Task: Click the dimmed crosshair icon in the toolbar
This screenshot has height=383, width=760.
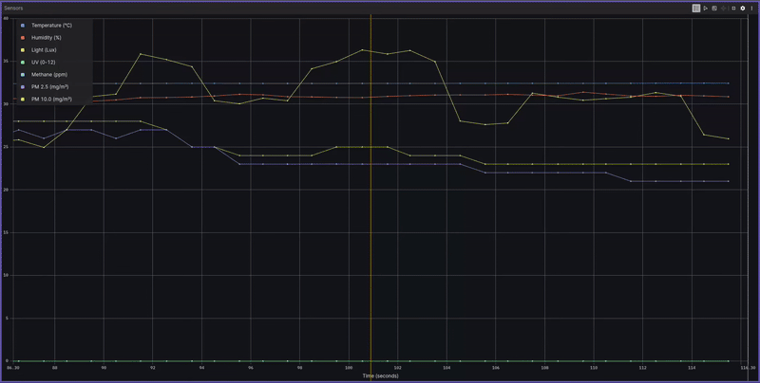Action: 724,8
